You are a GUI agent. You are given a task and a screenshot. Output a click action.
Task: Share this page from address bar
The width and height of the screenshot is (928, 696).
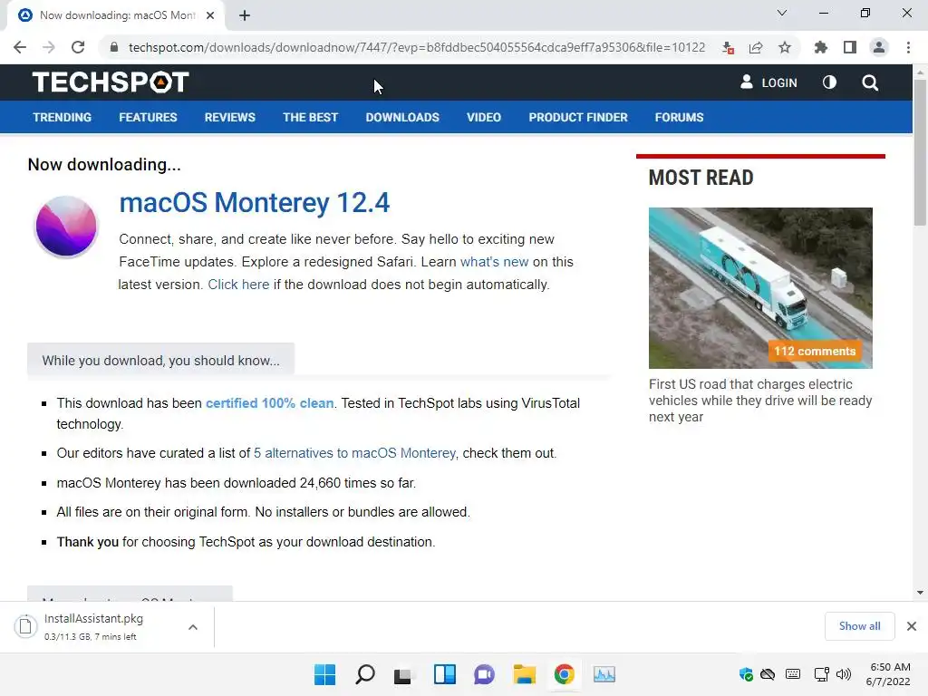(756, 47)
